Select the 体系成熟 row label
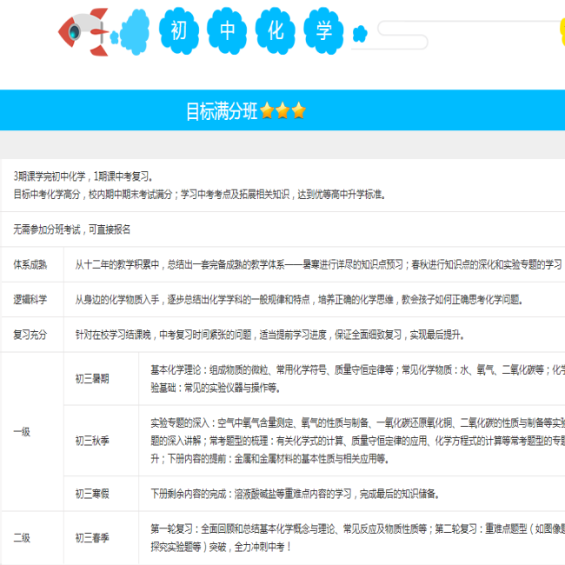The height and width of the screenshot is (565, 565). click(x=30, y=264)
